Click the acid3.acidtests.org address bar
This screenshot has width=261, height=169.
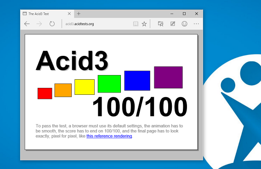pos(96,24)
